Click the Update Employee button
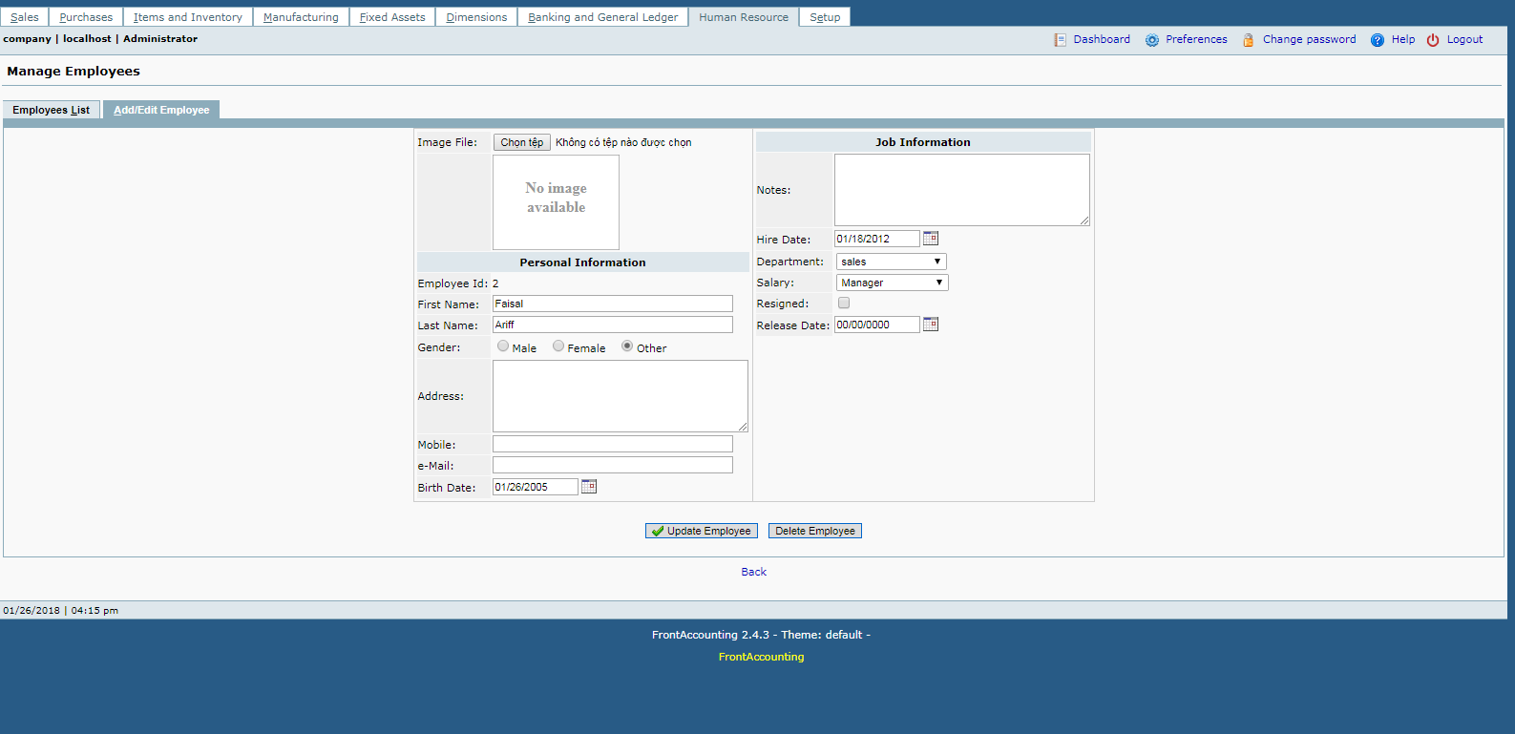The height and width of the screenshot is (734, 1515). 702,531
